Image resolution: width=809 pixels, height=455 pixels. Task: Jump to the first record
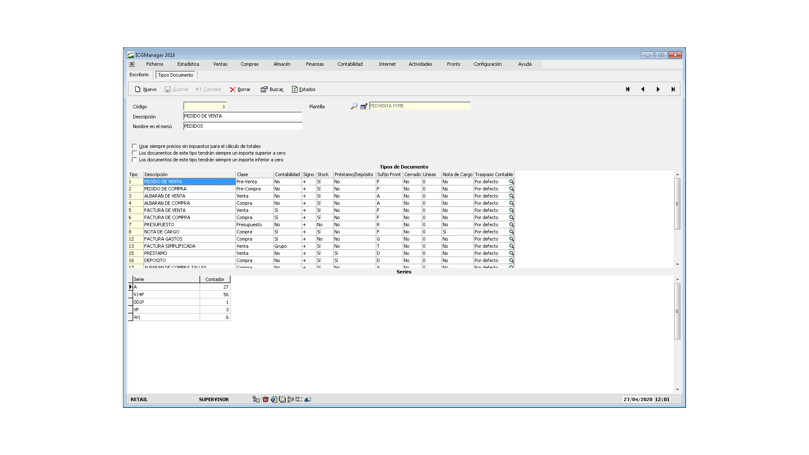[x=627, y=89]
